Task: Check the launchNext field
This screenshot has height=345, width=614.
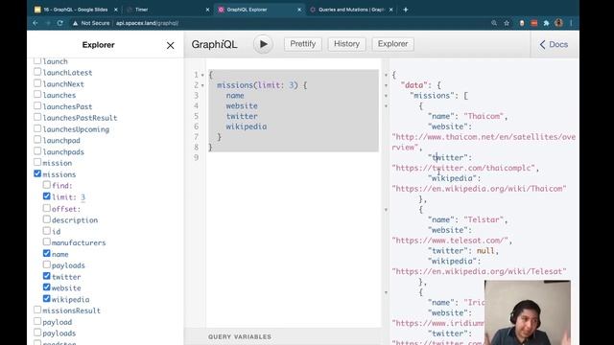Action: point(37,83)
